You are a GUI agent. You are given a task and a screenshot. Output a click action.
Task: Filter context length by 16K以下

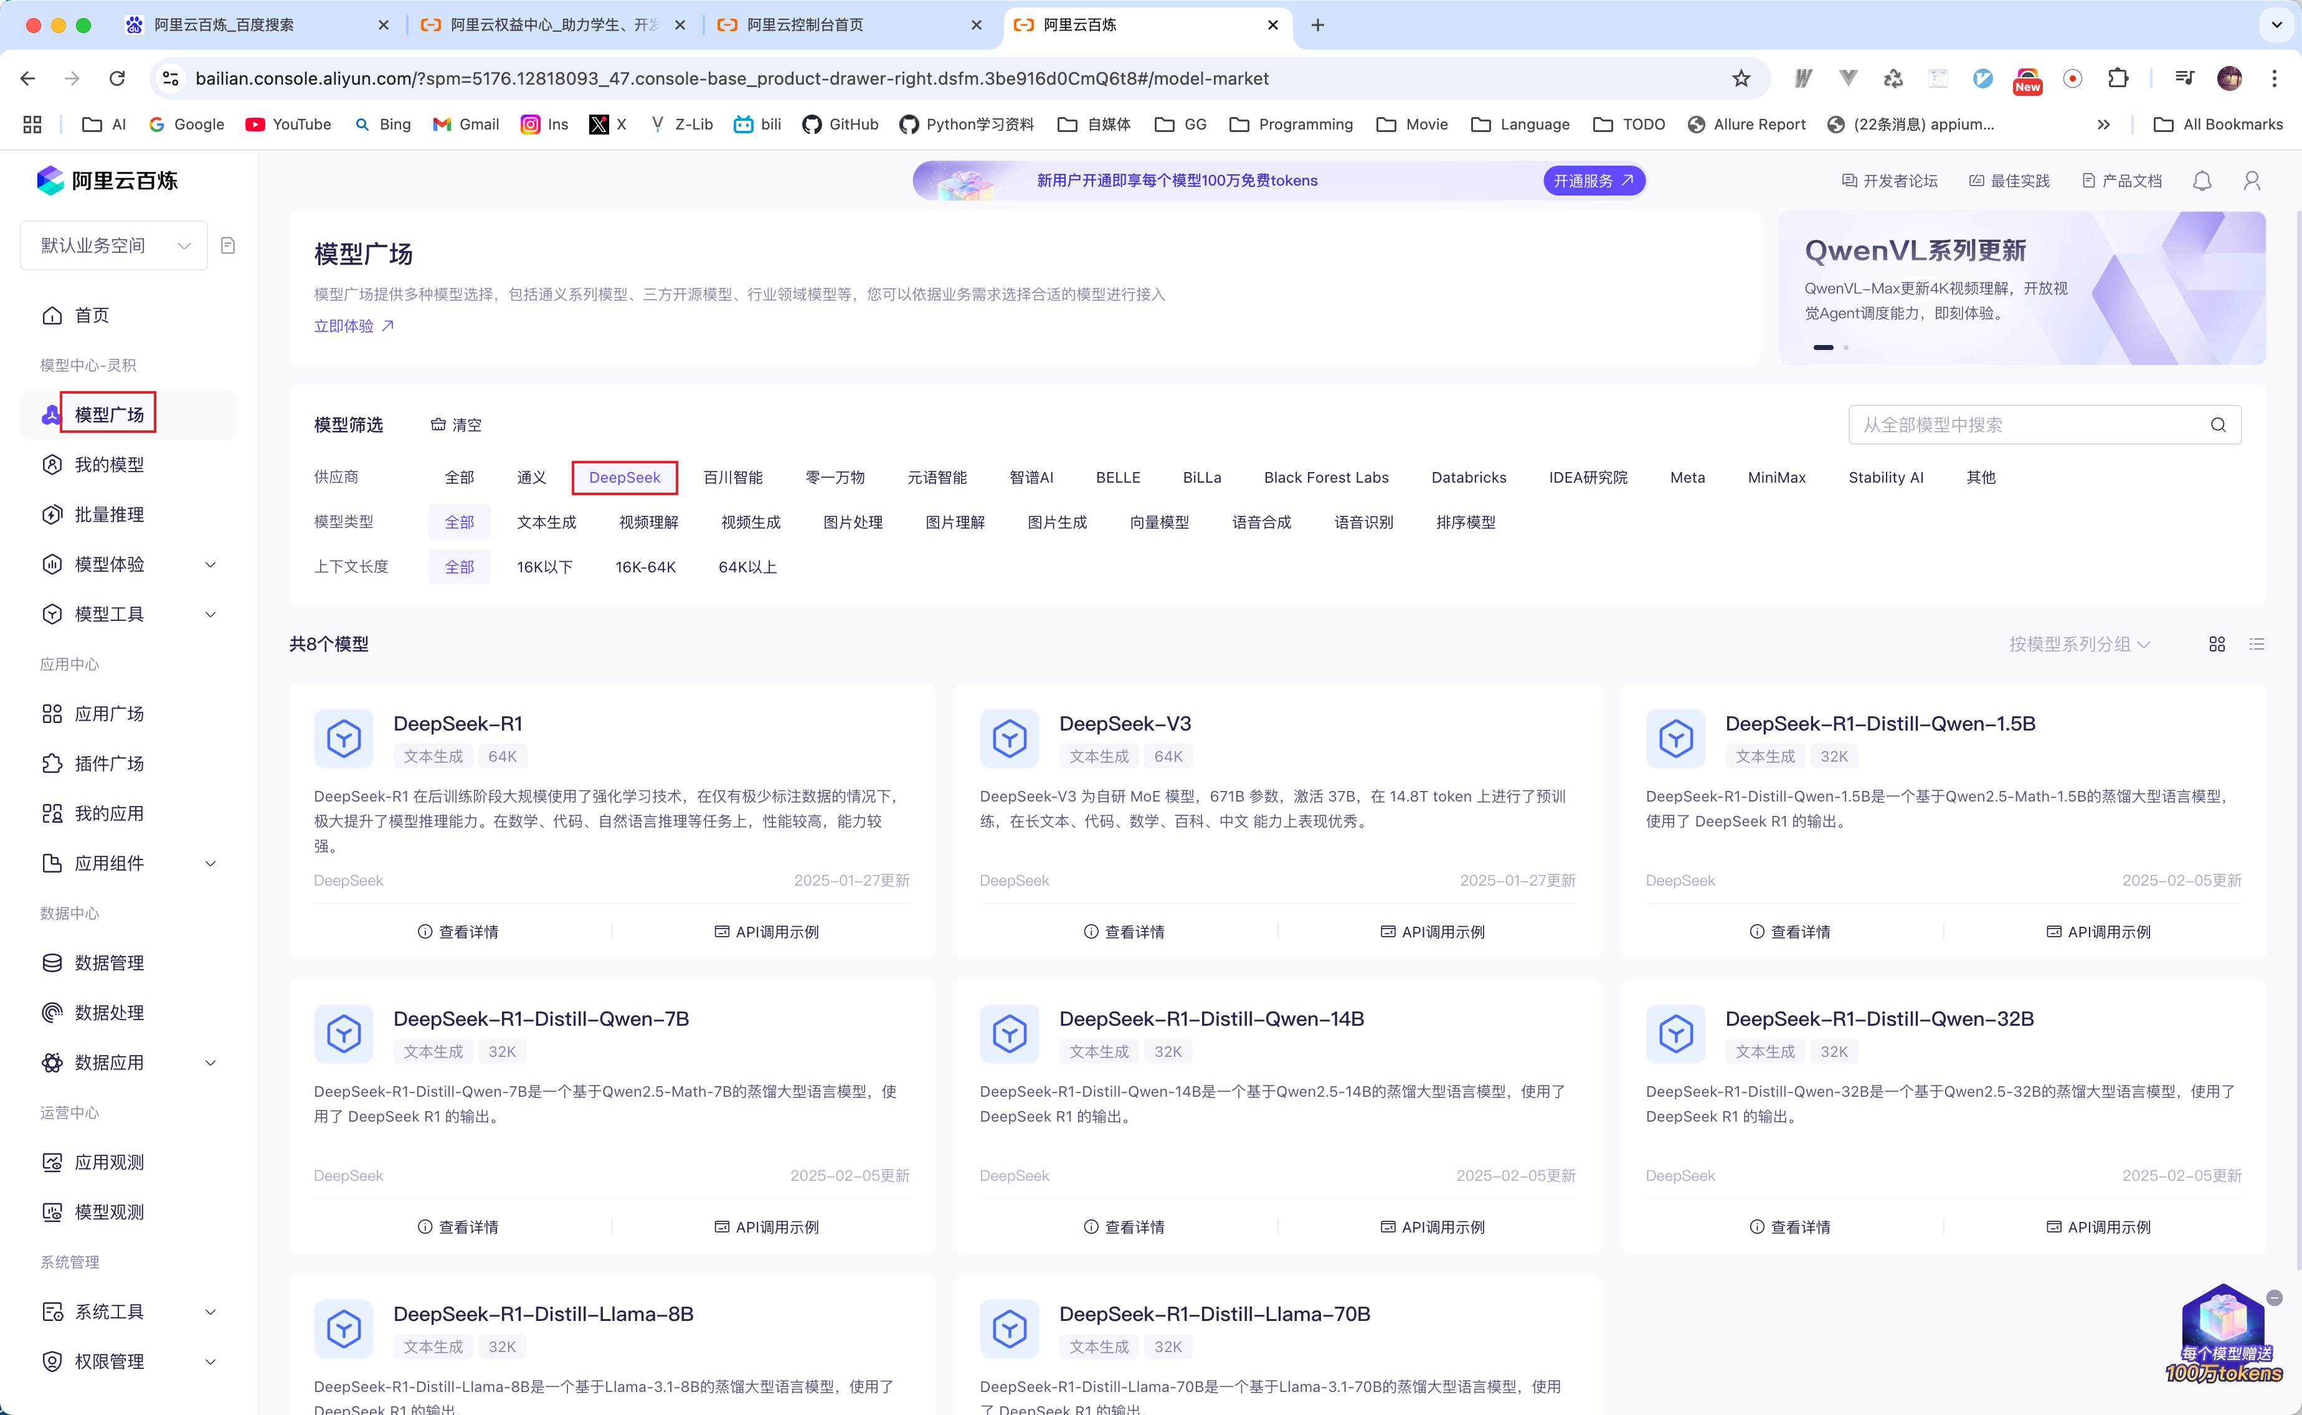coord(544,567)
